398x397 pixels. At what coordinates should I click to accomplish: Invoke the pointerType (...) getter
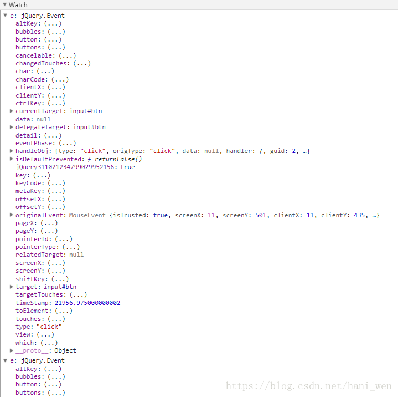pos(71,247)
